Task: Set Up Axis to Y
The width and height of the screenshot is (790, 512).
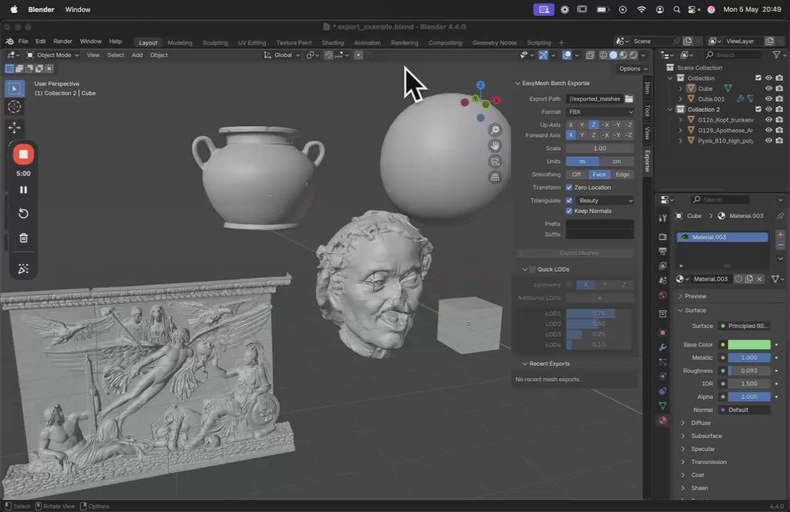Action: point(582,125)
